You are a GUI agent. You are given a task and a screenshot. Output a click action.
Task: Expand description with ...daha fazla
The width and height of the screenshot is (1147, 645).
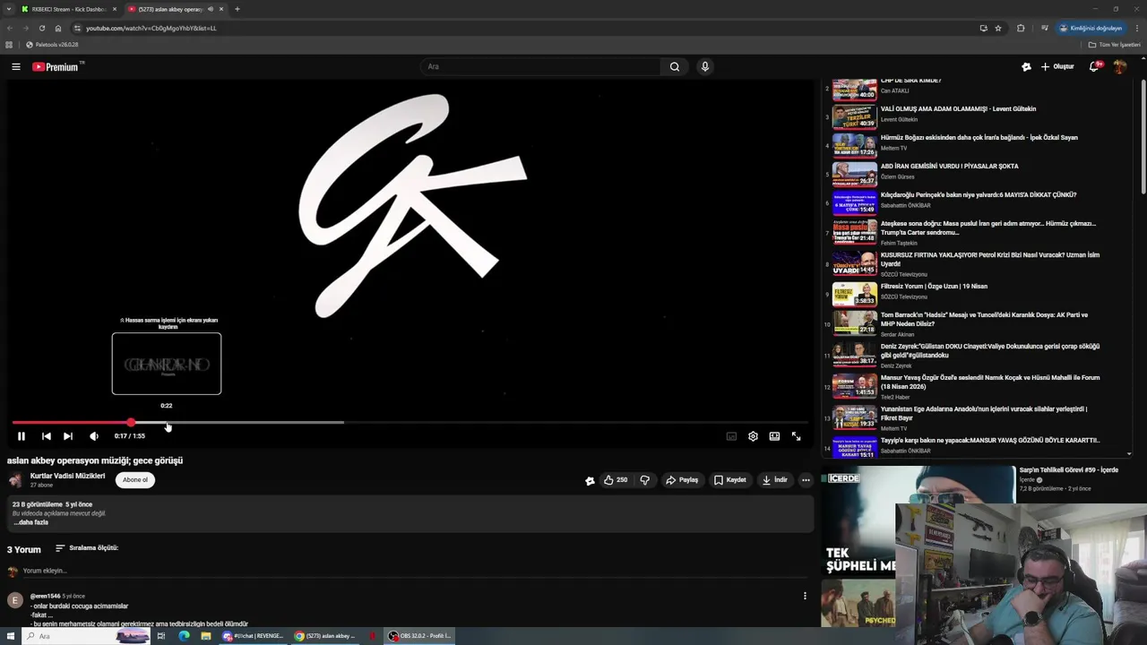pyautogui.click(x=31, y=522)
